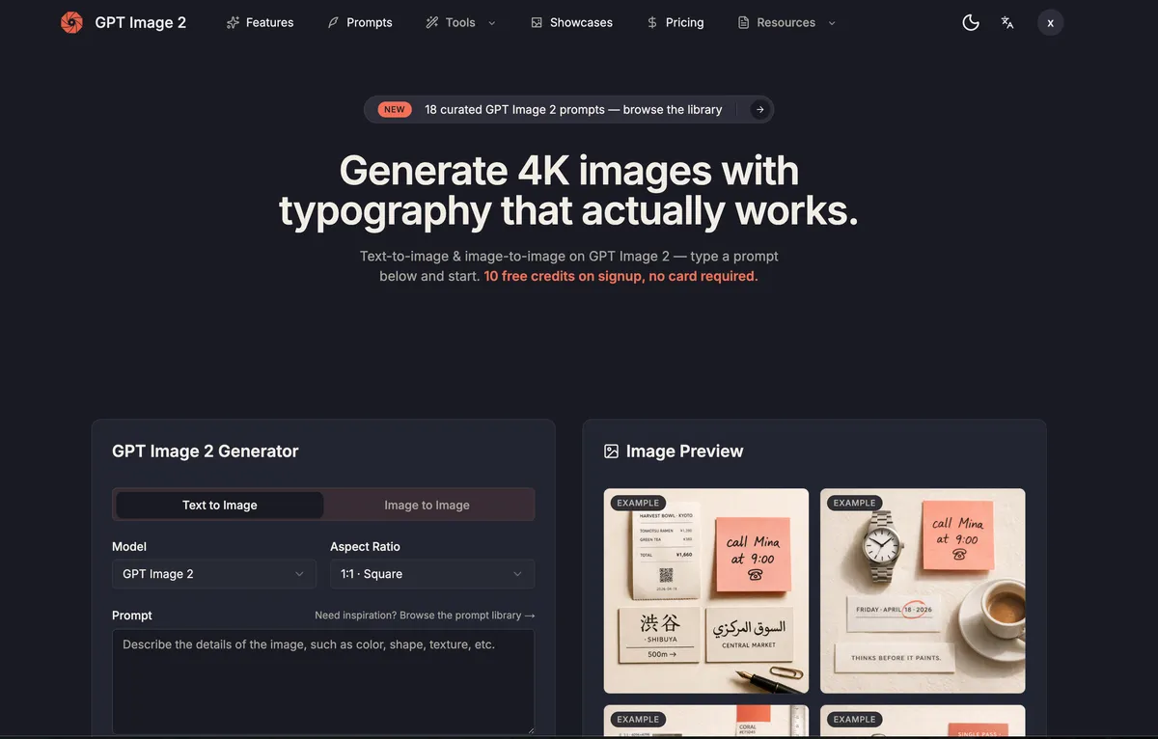Click the NEW badge in announcement banner

[395, 110]
